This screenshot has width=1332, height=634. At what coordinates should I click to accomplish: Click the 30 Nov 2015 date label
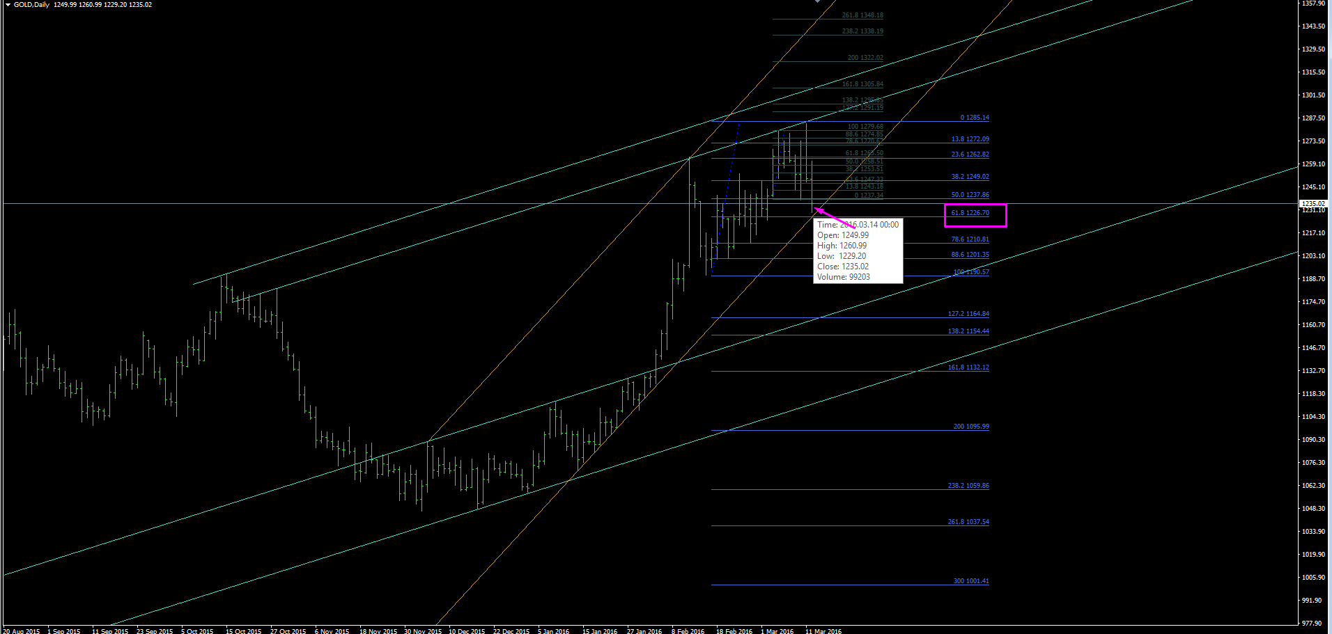tap(423, 631)
